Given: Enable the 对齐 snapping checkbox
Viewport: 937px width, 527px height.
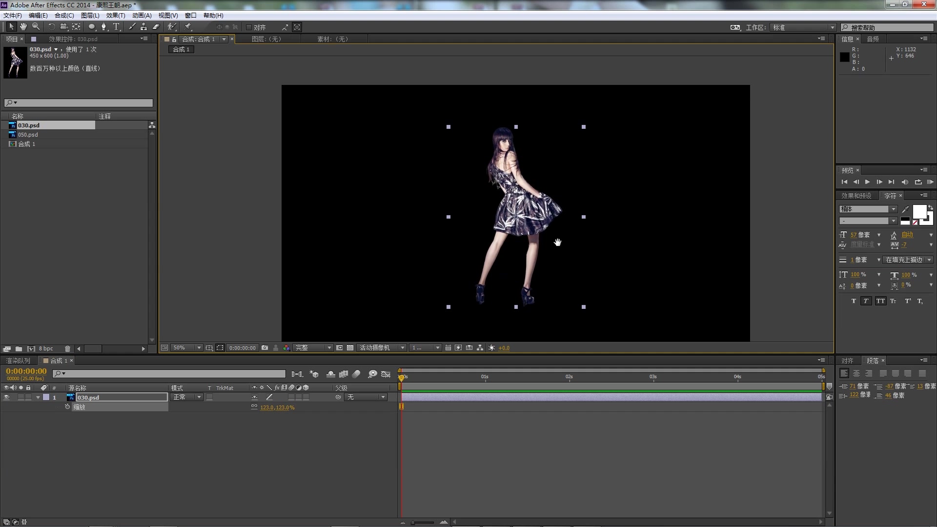Looking at the screenshot, I should [x=249, y=27].
